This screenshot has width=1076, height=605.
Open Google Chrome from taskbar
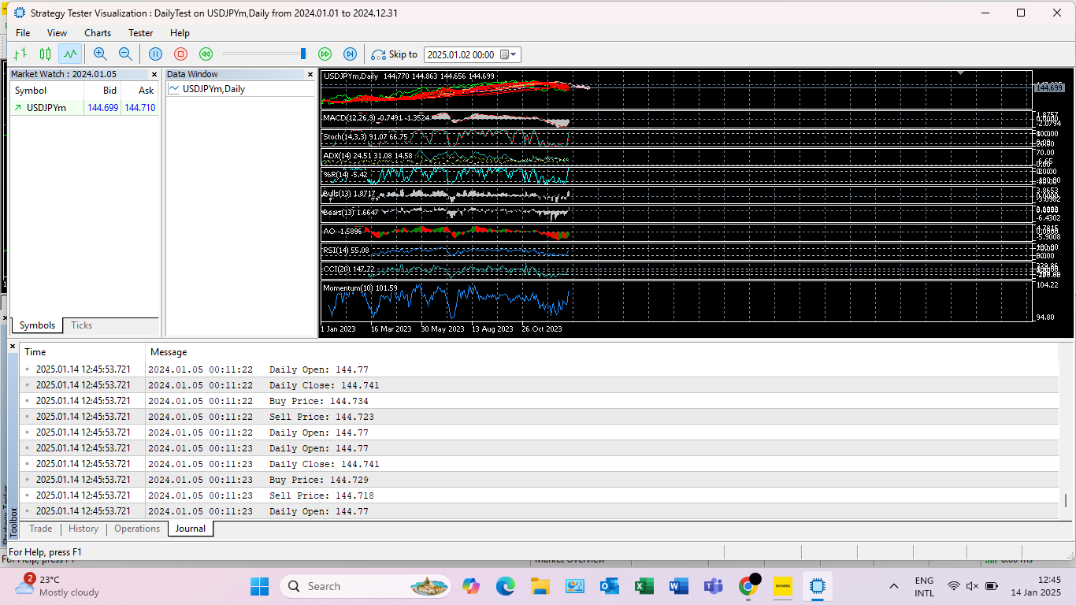coord(748,586)
